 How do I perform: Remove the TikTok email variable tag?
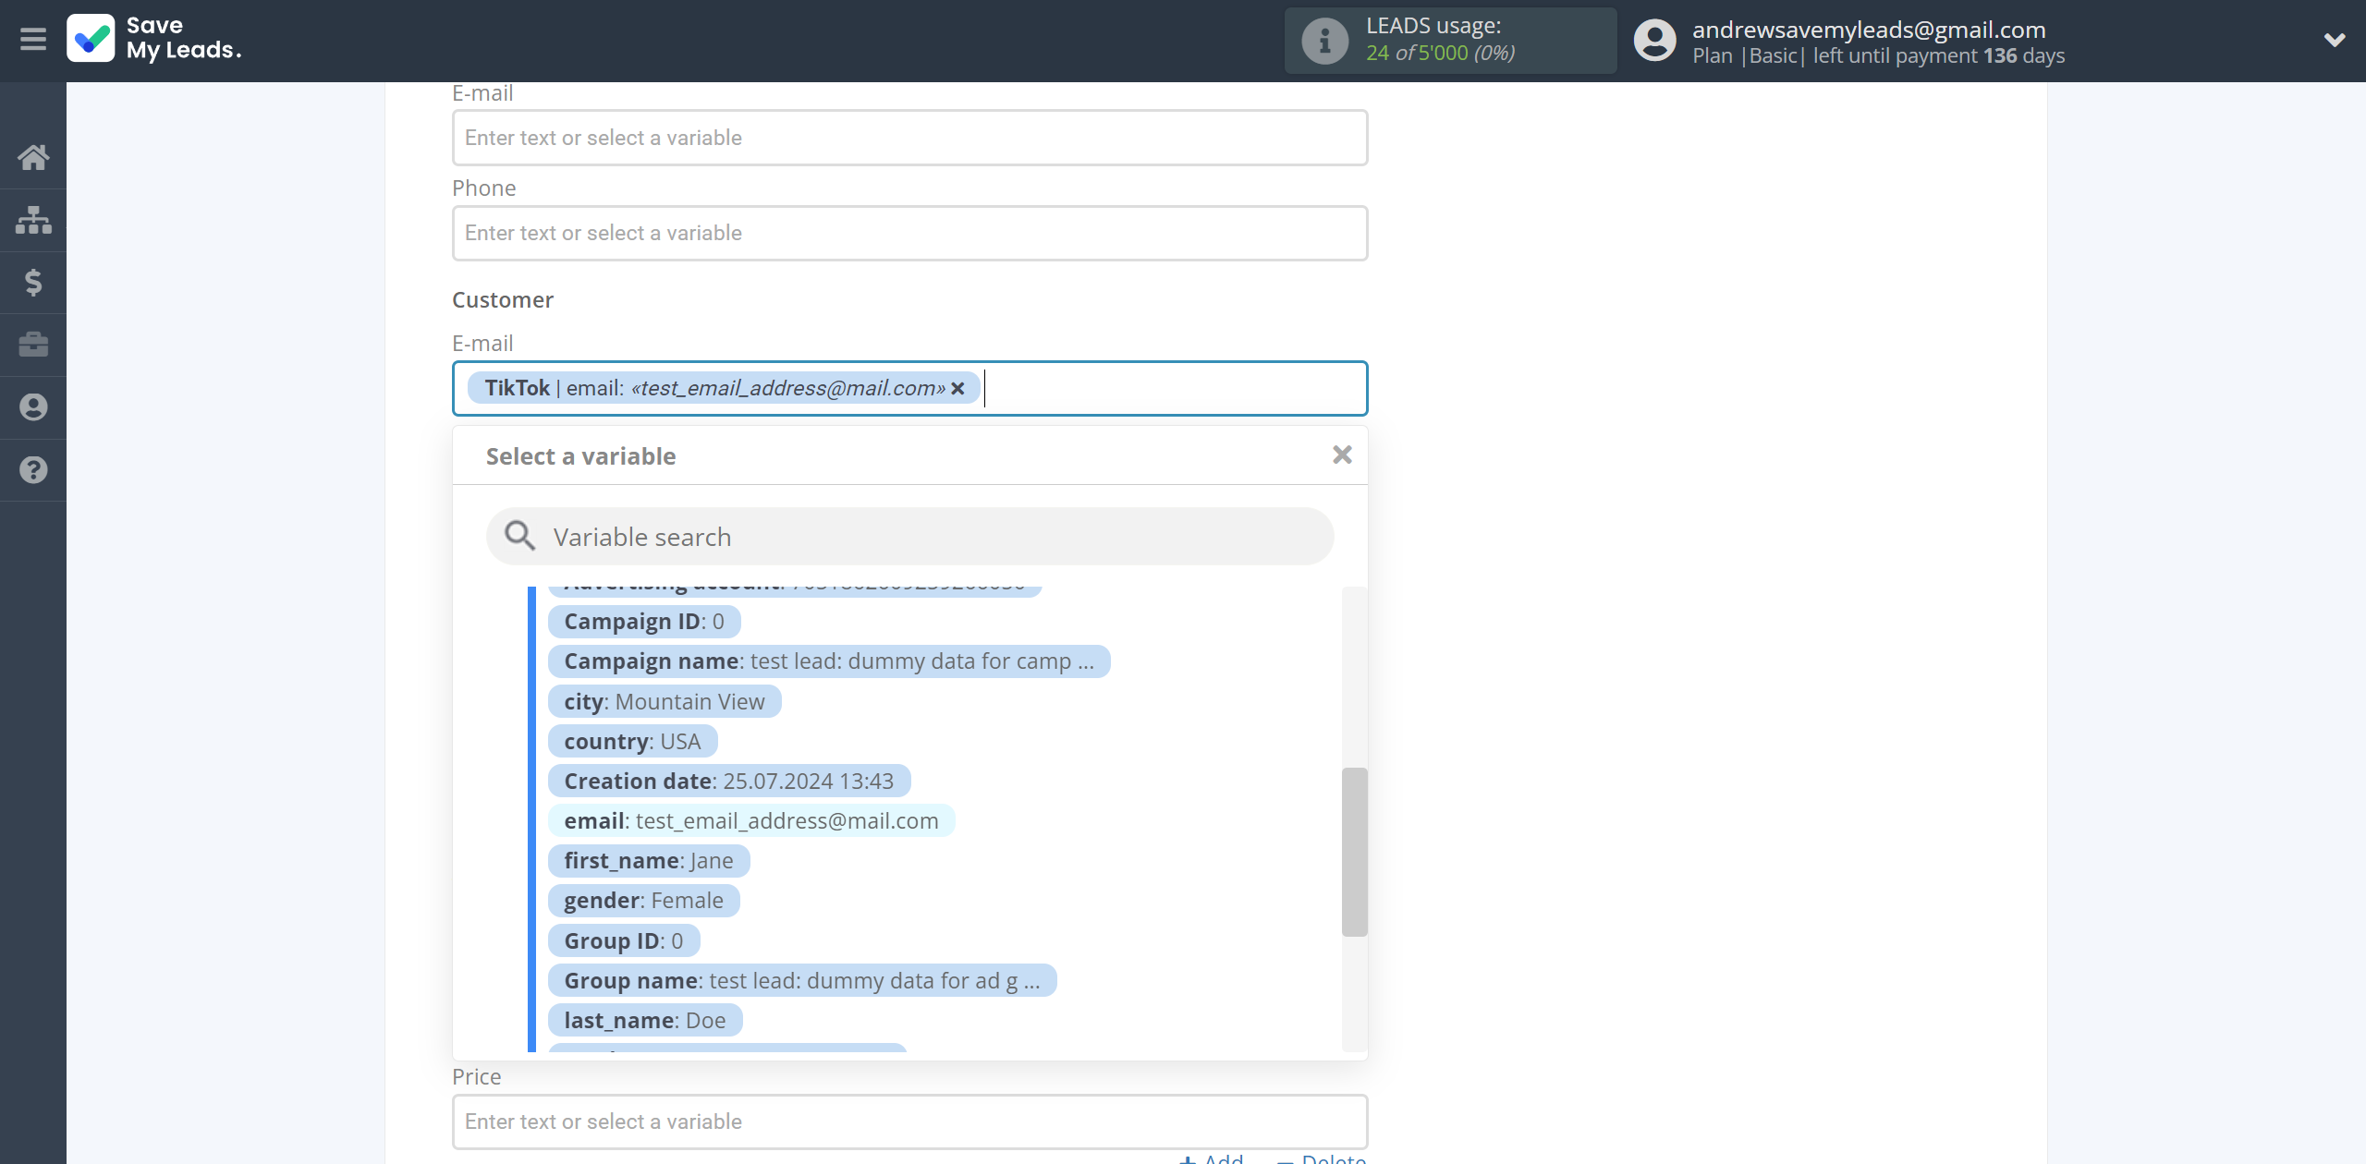tap(958, 389)
